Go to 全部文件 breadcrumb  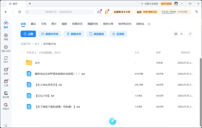point(26,44)
